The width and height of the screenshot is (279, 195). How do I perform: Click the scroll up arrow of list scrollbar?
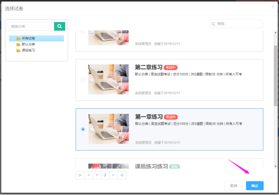click(x=275, y=33)
